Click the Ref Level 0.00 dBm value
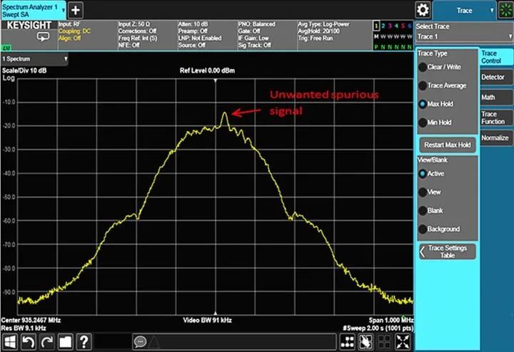 coord(207,71)
